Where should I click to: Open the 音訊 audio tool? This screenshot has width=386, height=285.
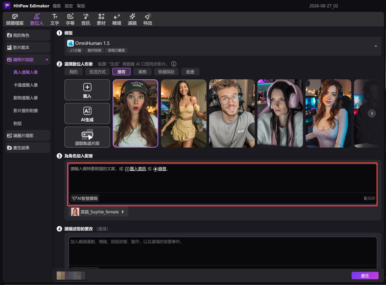click(86, 20)
